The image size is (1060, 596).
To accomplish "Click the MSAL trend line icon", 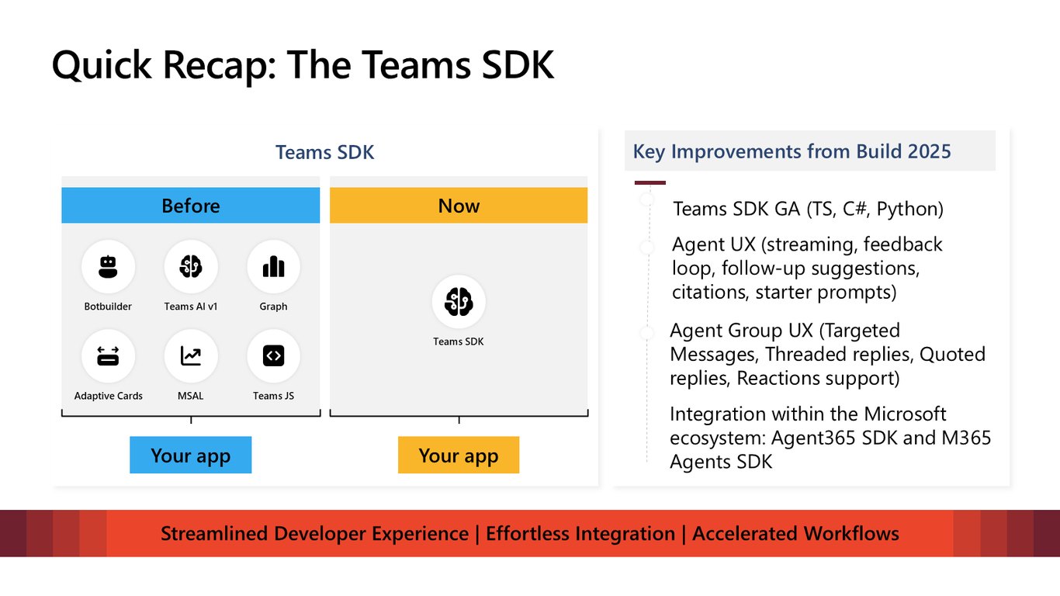I will (x=191, y=356).
